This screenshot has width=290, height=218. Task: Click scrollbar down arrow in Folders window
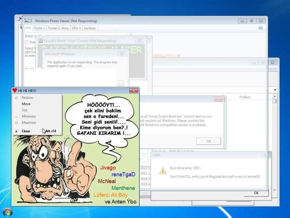[x=275, y=190]
